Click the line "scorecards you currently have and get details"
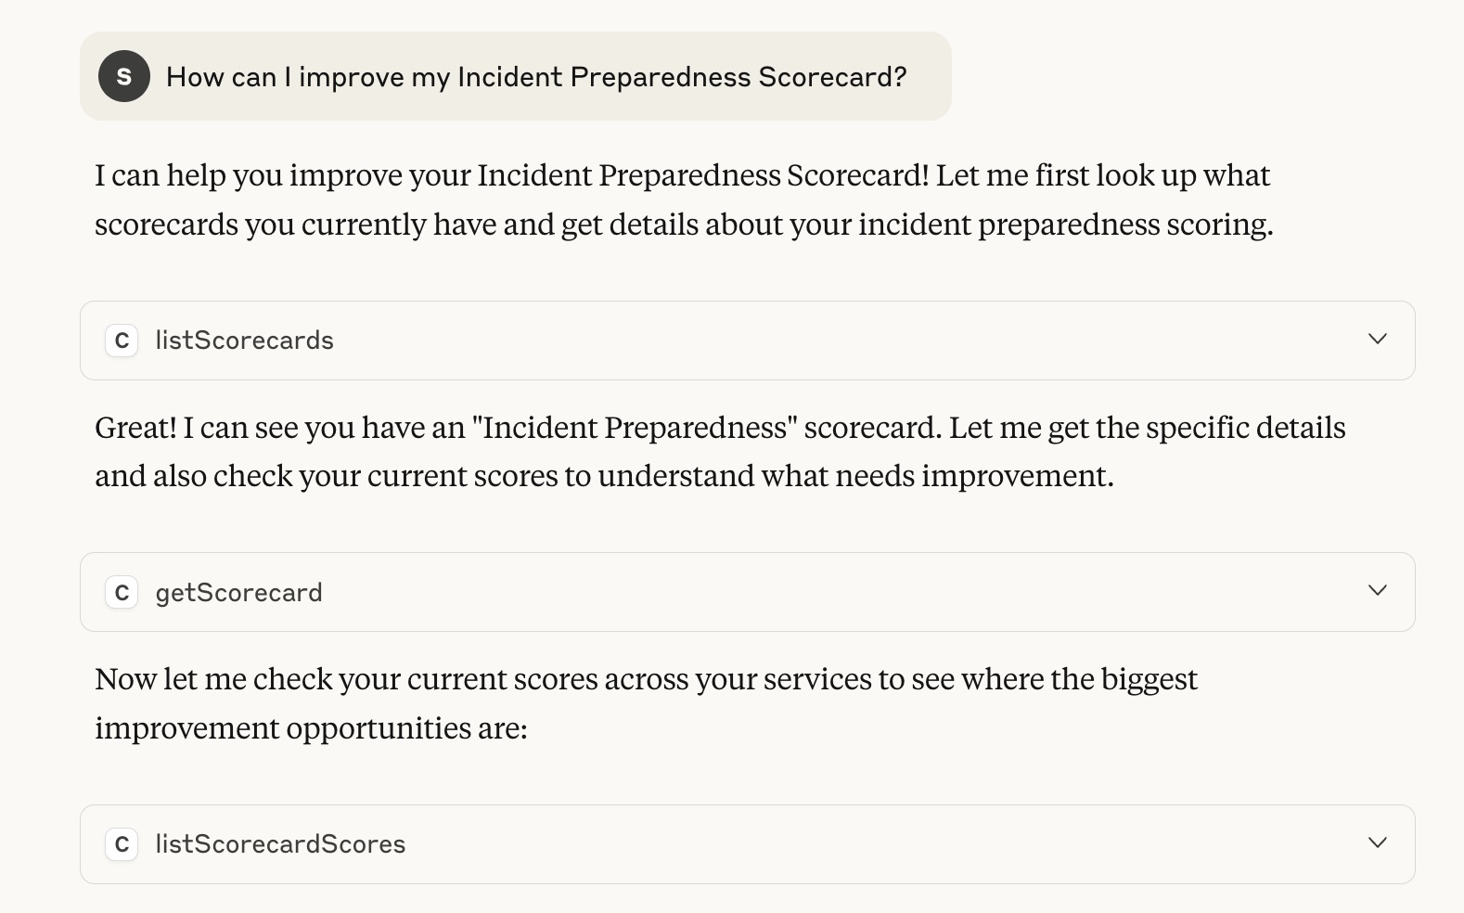 pos(684,225)
